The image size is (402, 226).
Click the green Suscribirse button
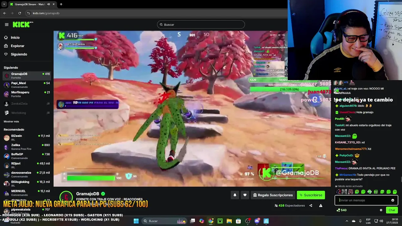[x=311, y=195]
